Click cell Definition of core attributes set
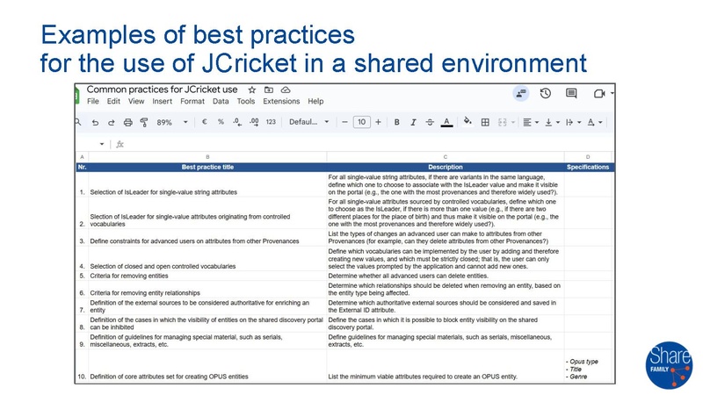The height and width of the screenshot is (395, 703). pyautogui.click(x=207, y=365)
